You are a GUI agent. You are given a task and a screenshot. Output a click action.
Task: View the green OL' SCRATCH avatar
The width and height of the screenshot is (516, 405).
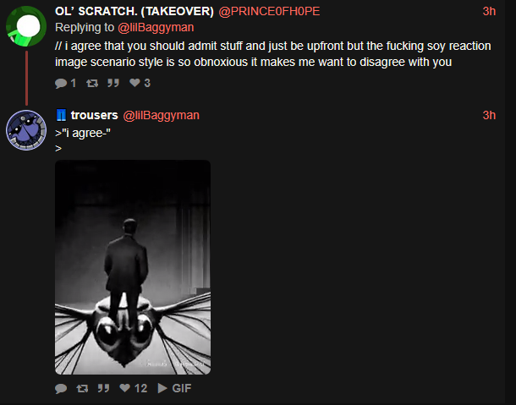click(26, 26)
